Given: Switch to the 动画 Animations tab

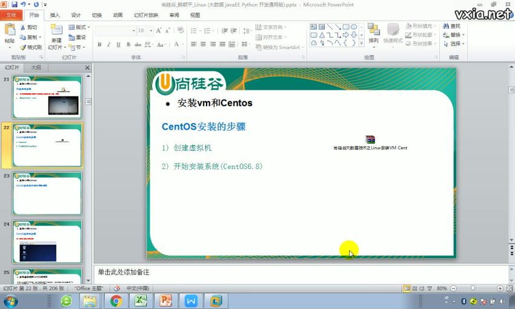Looking at the screenshot, I should click(x=118, y=15).
